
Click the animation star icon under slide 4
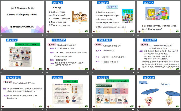coord(138,35)
